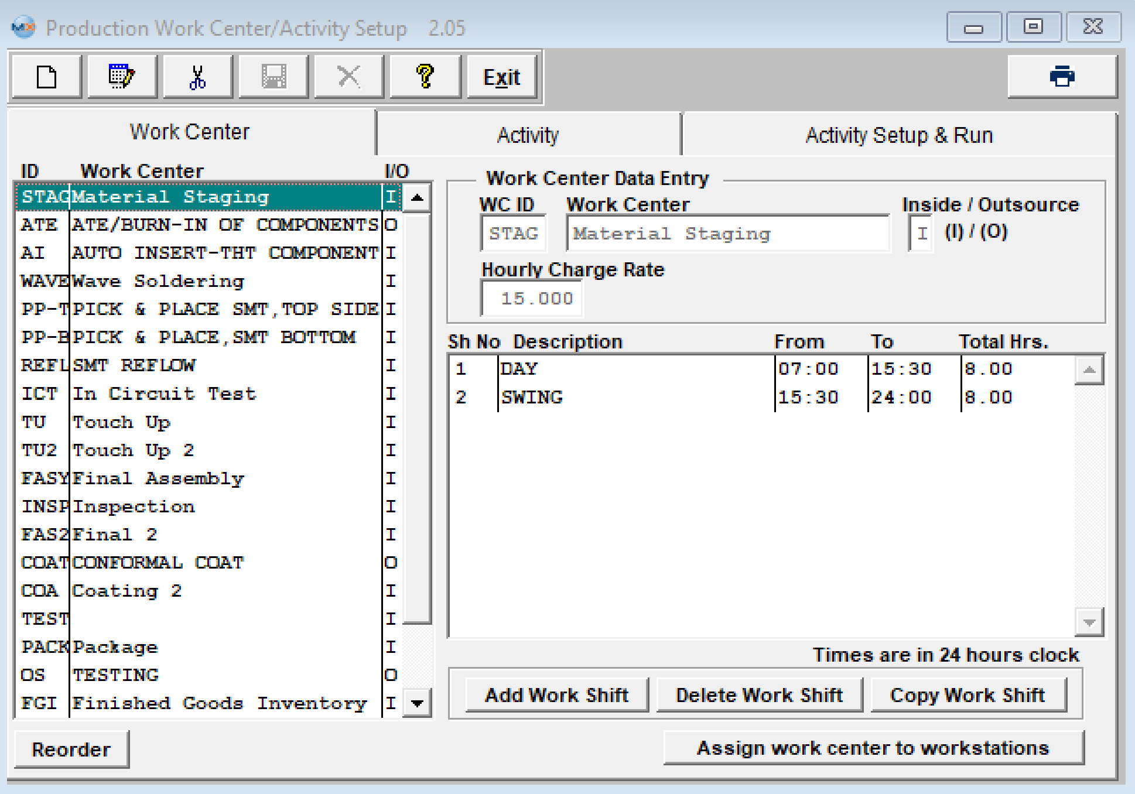Click the printer icon button

point(1062,77)
